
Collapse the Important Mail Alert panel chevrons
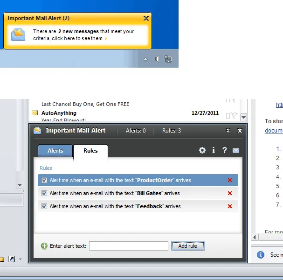click(228, 130)
